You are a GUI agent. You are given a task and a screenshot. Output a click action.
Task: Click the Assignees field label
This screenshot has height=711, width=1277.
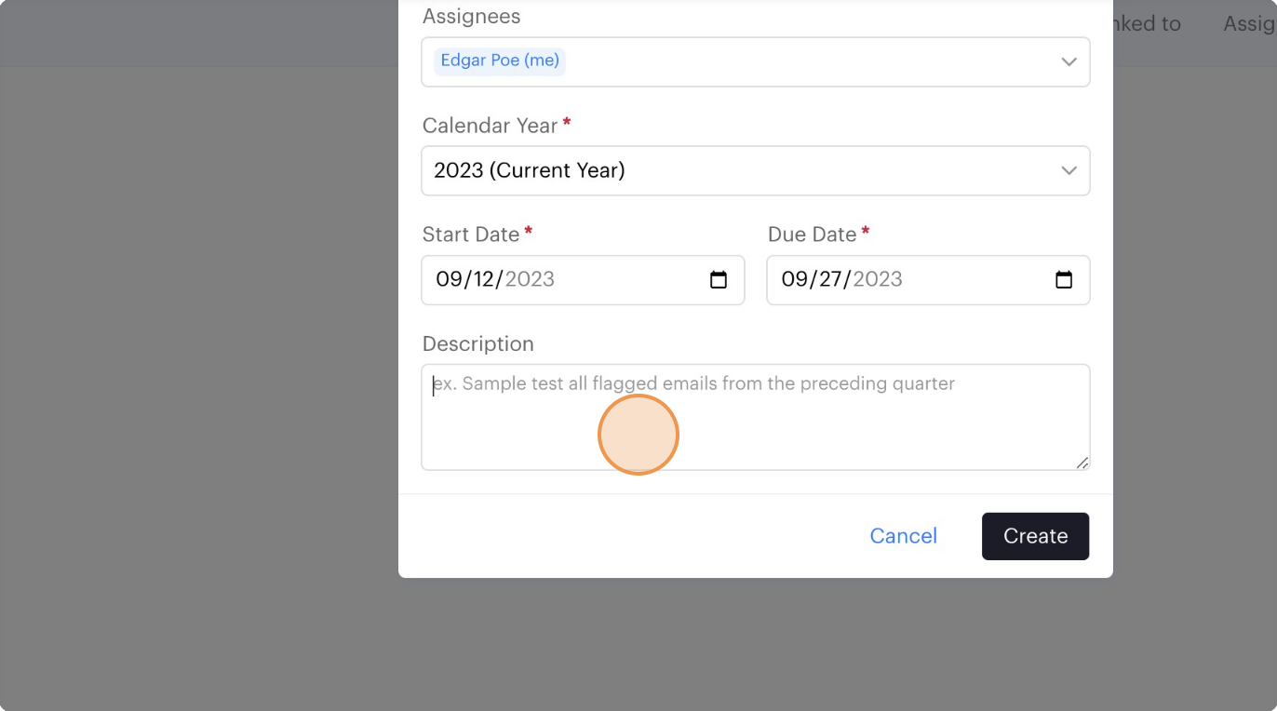point(471,17)
